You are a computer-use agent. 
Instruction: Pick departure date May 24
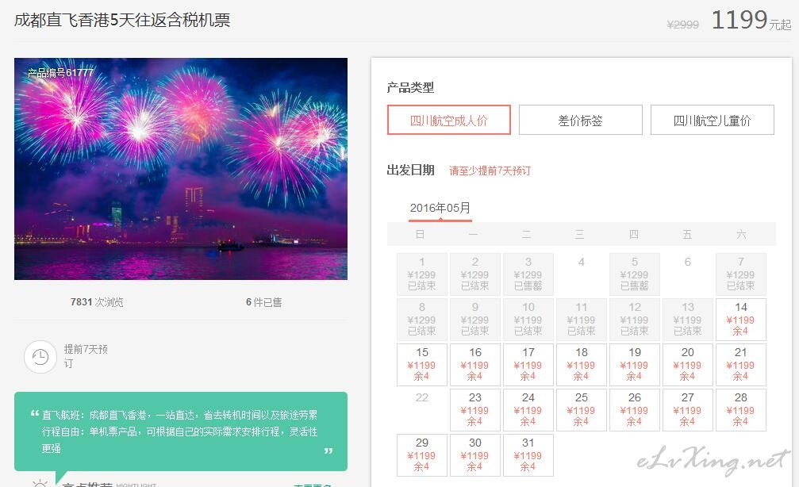tap(528, 410)
